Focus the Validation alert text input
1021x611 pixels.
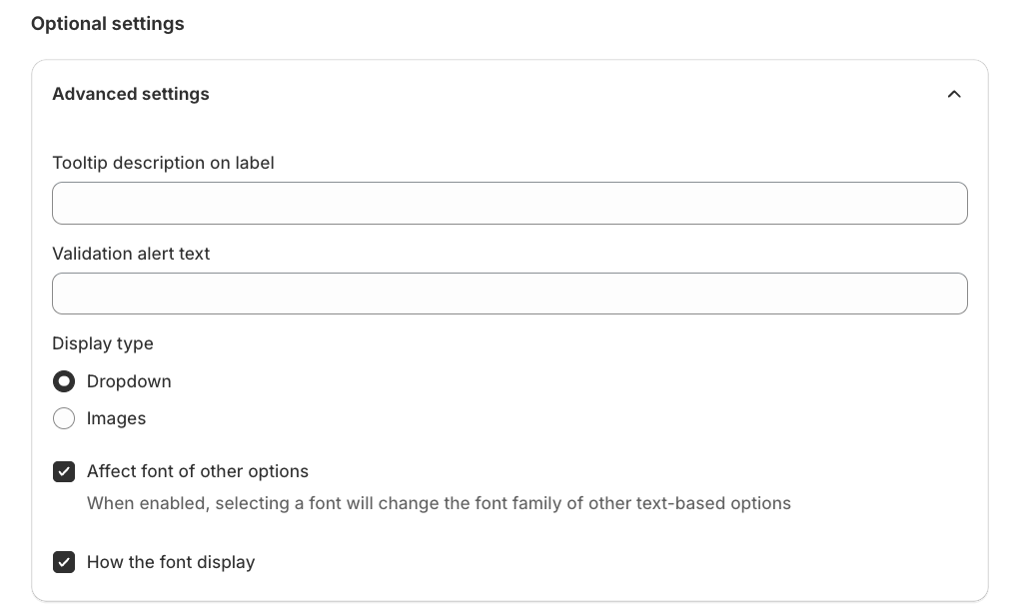coord(510,294)
